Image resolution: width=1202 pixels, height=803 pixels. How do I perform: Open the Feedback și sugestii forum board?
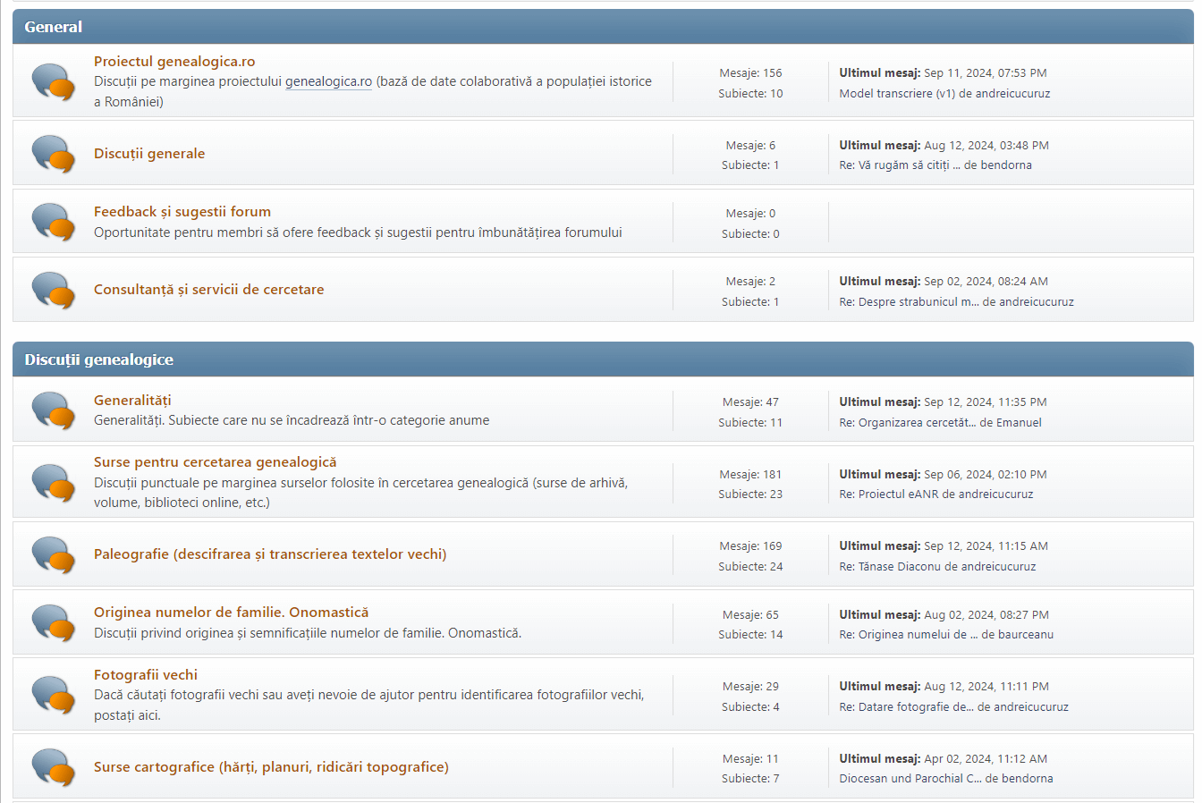tap(182, 212)
